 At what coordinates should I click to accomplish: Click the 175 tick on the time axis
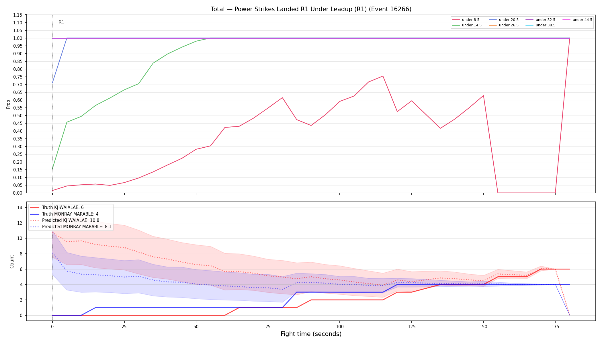click(x=555, y=326)
